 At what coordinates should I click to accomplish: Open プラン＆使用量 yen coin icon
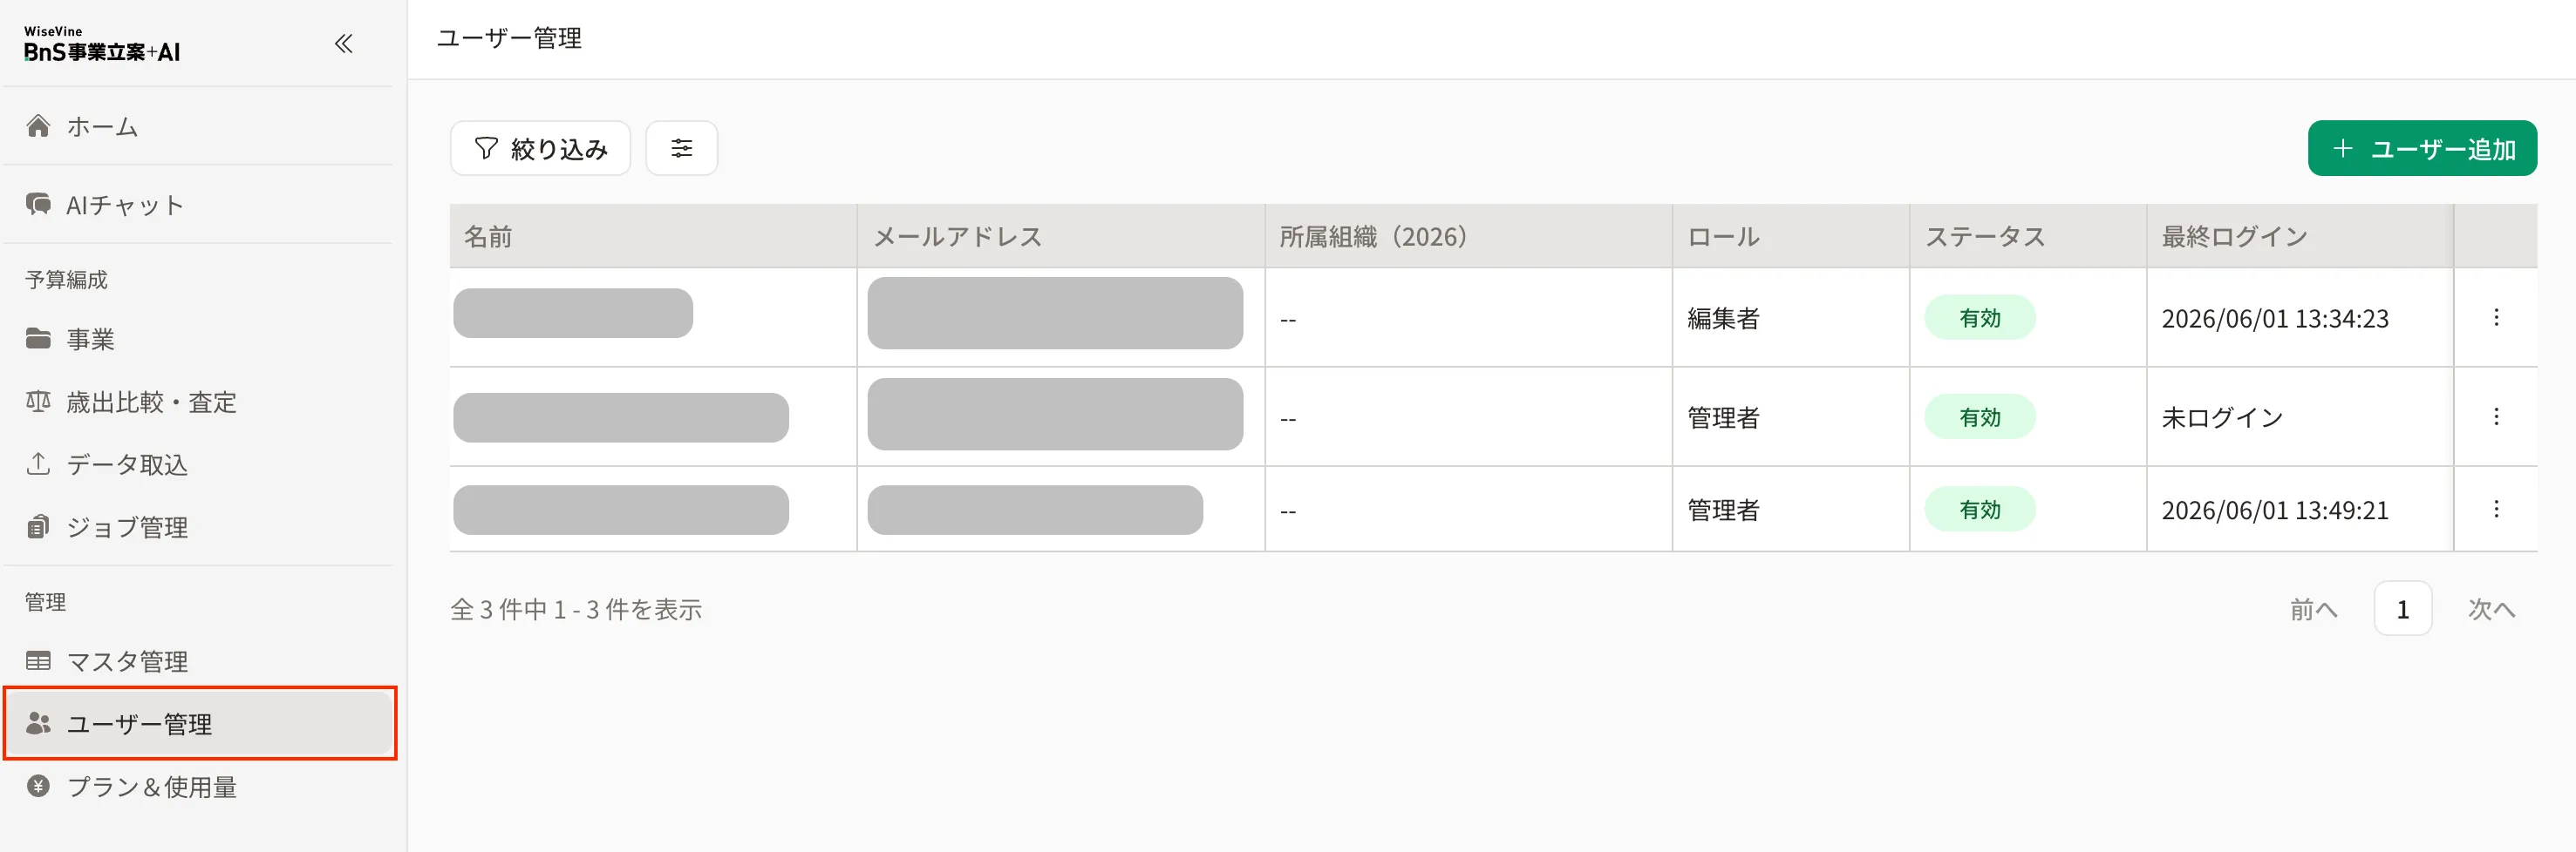pos(38,786)
